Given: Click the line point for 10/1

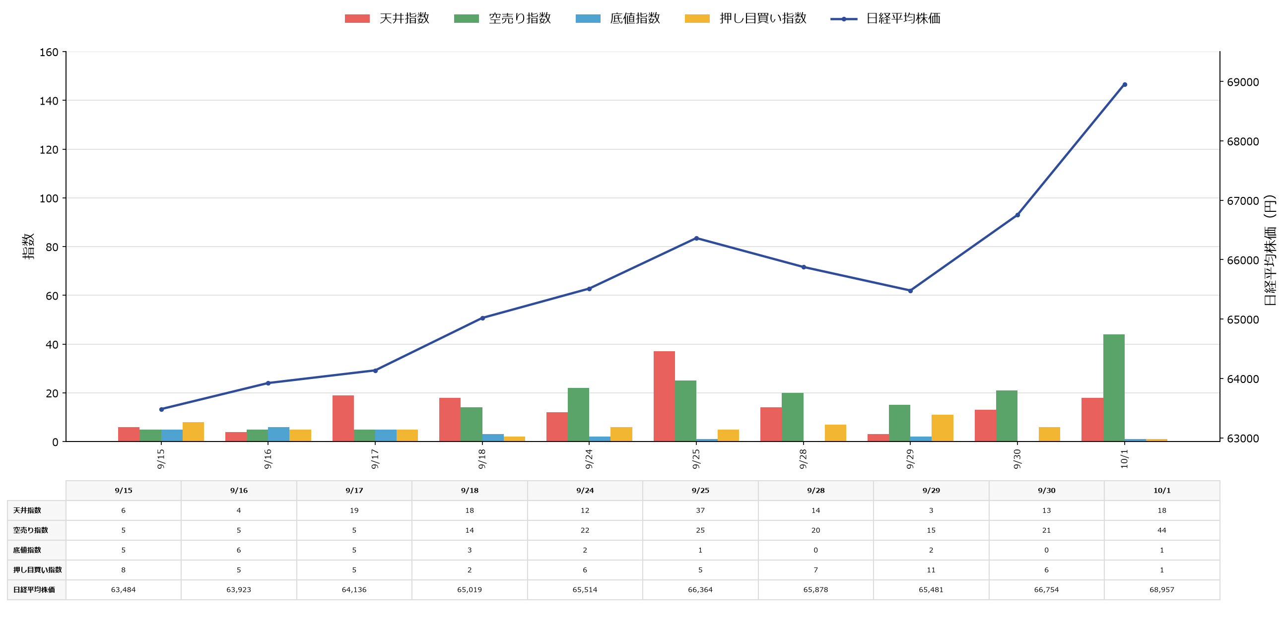Looking at the screenshot, I should click(x=1124, y=85).
